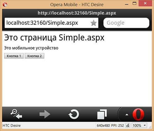Close the Opera Mobile window
Screen dimensions: 154x131
click(145, 3)
